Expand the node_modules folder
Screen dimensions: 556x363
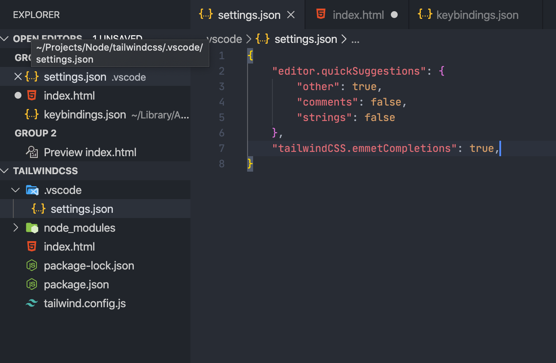pos(15,228)
